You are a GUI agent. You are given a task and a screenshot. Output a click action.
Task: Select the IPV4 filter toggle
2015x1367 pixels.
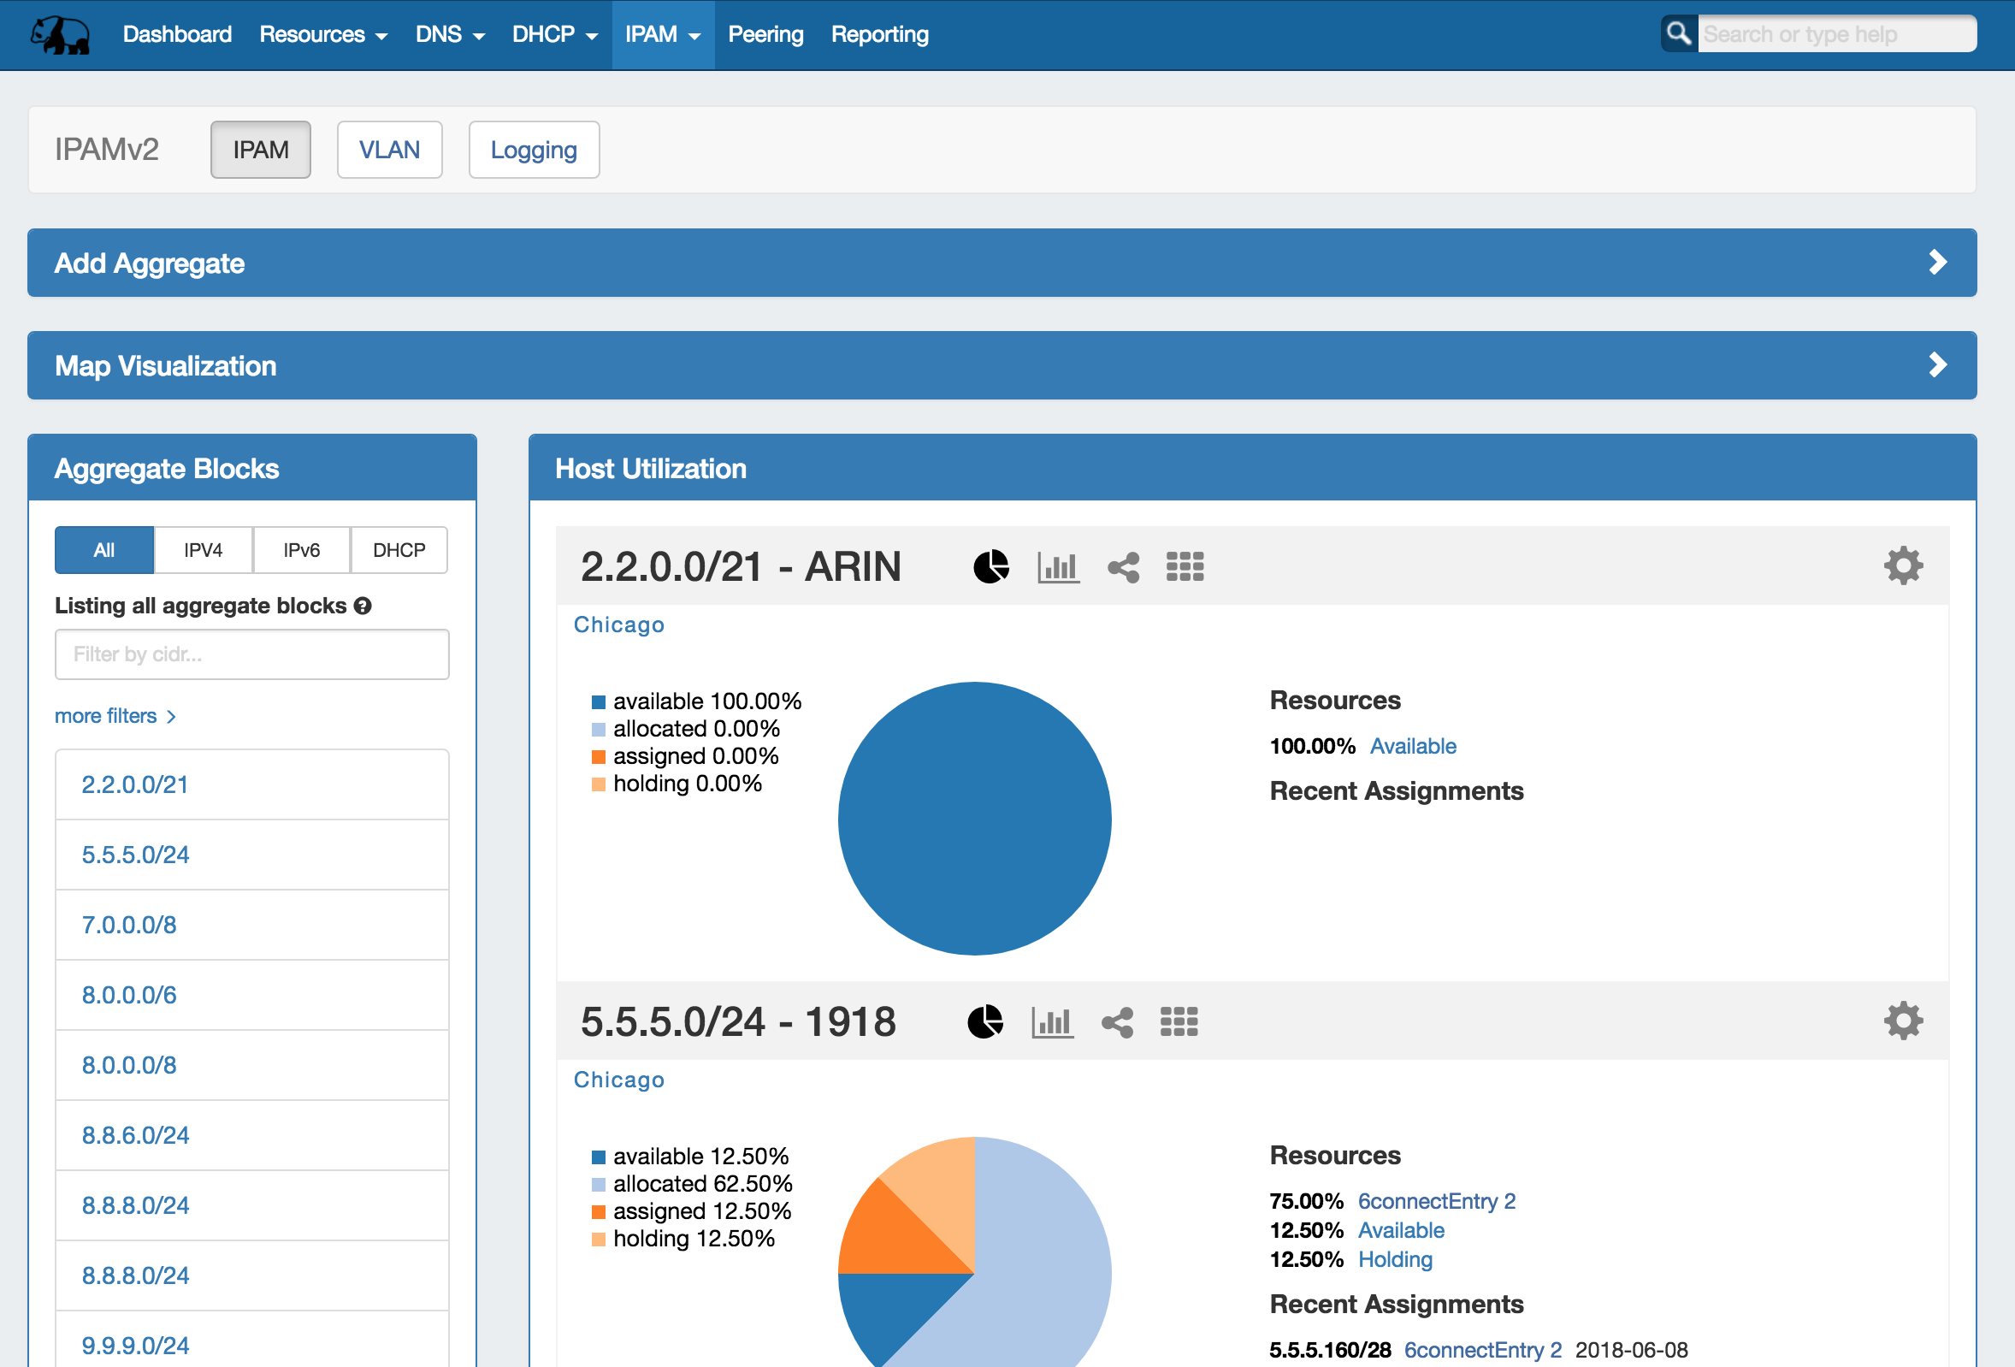(203, 550)
